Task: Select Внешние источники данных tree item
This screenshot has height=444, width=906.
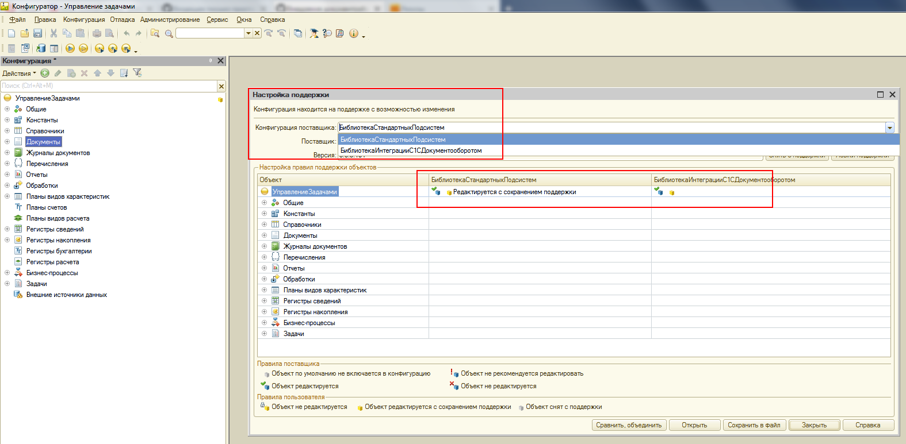Action: [x=66, y=295]
